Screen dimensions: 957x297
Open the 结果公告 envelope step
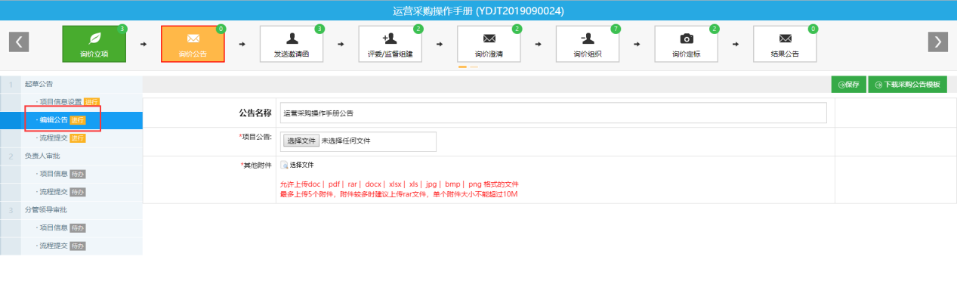click(785, 44)
